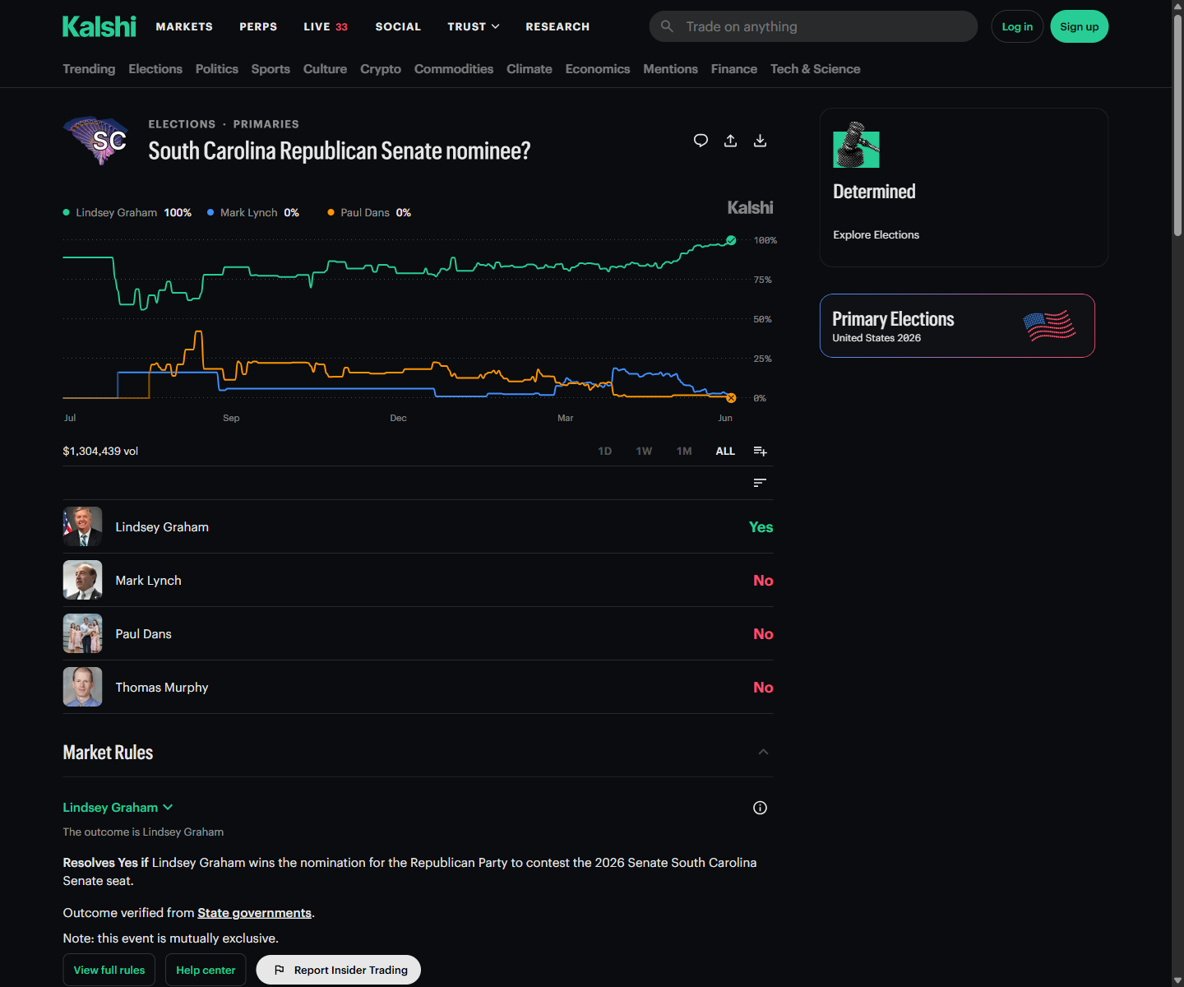The width and height of the screenshot is (1184, 987).
Task: Click the download chart icon
Action: point(760,141)
